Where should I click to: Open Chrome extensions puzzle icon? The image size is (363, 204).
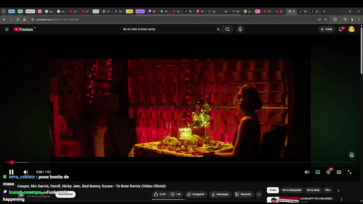coord(335,20)
